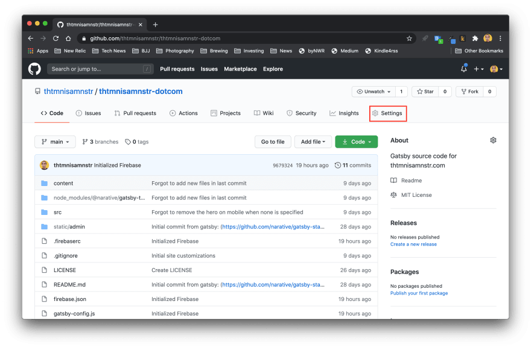Open a new browser tab
531x348 pixels.
(155, 25)
